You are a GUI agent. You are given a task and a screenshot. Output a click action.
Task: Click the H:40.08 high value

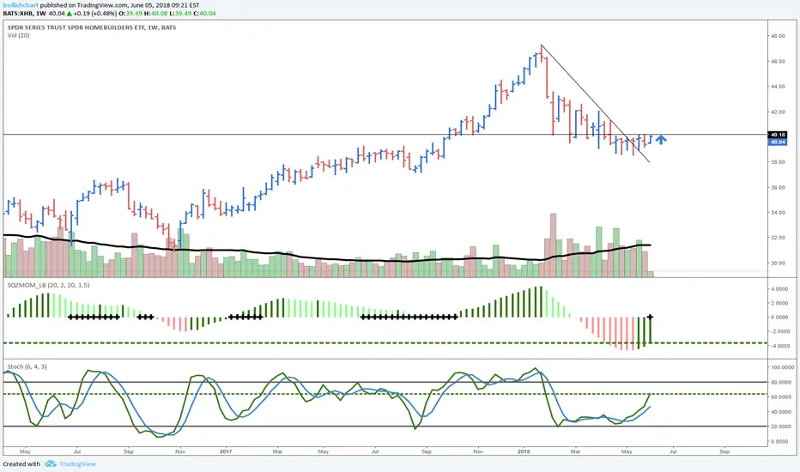point(155,13)
